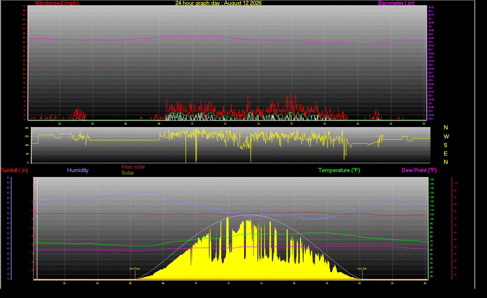Click the Max solar legend label
This screenshot has height=298, width=487.
point(133,167)
